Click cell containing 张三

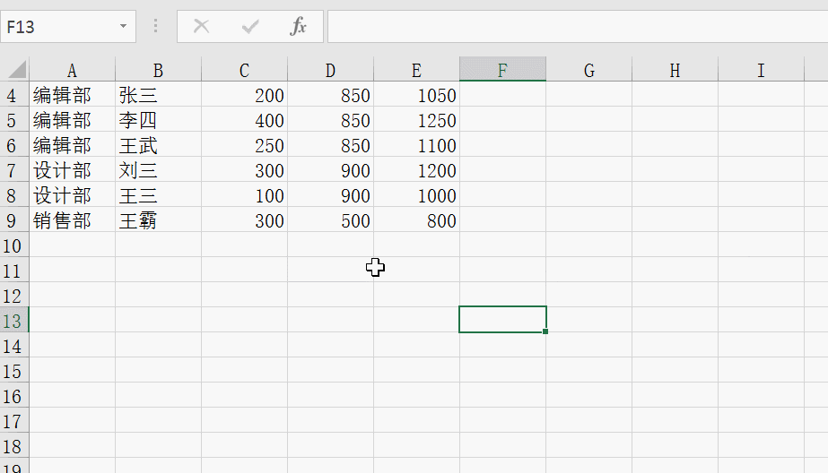158,96
